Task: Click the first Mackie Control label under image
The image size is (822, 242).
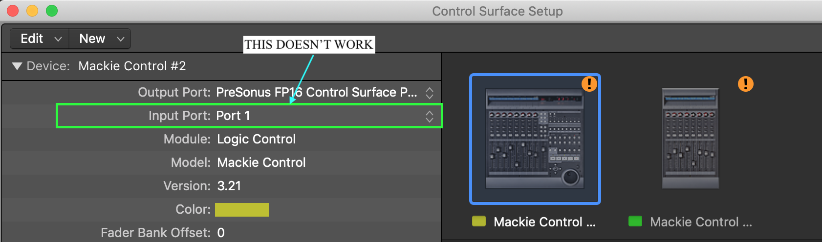Action: pyautogui.click(x=544, y=222)
